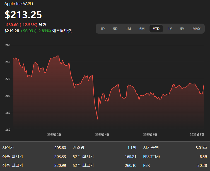This screenshot has width=210, height=171.
Task: Click the 장중 최고가 label
Action: point(13,165)
